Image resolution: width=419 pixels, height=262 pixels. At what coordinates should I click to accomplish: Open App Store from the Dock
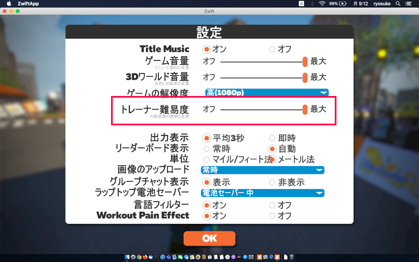245,257
